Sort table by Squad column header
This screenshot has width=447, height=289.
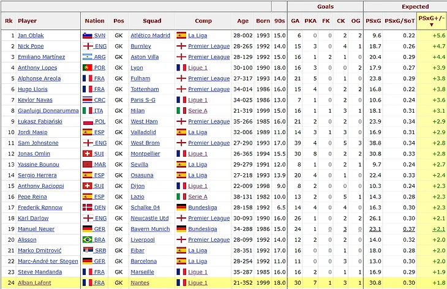(151, 21)
